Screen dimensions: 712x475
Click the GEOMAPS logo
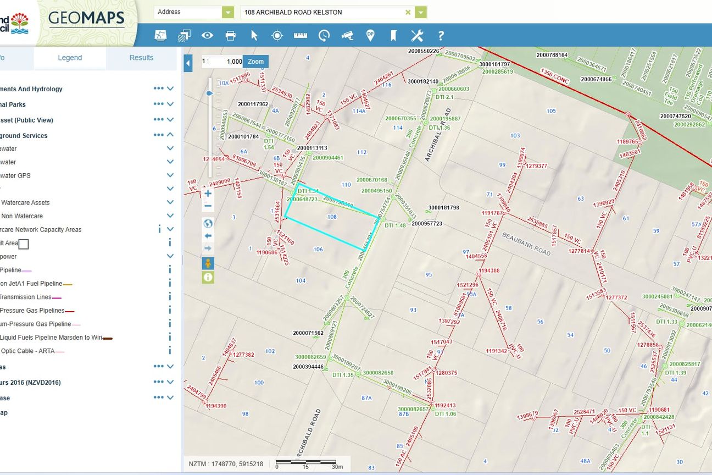click(x=86, y=19)
